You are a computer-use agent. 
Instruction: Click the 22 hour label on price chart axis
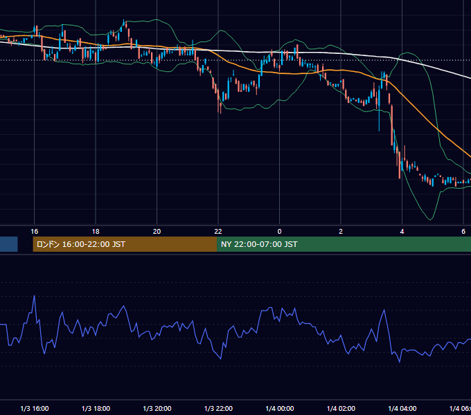point(218,232)
